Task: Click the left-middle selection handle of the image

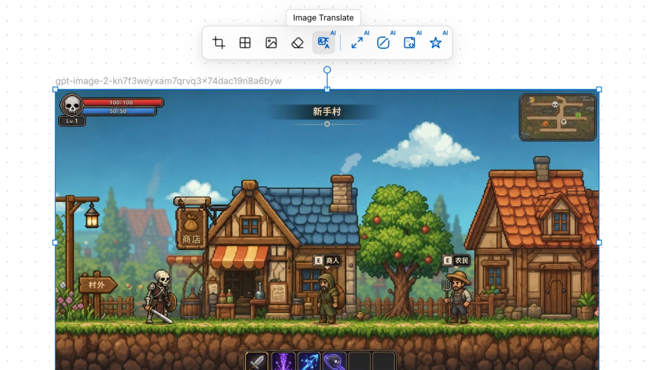Action: pyautogui.click(x=55, y=242)
